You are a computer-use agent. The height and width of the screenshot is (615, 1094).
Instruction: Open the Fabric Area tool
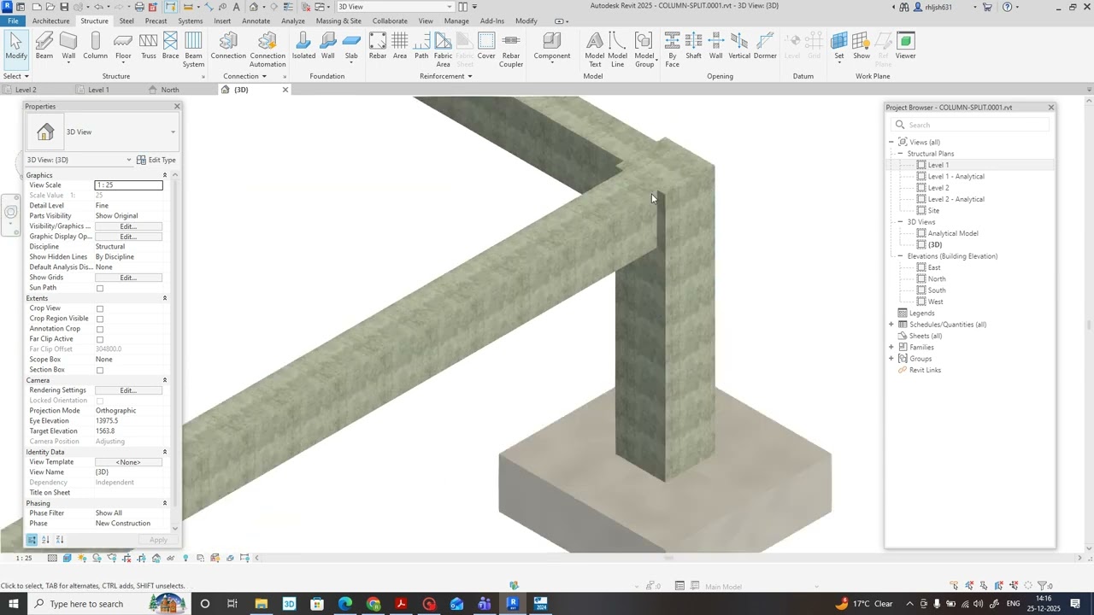click(443, 50)
